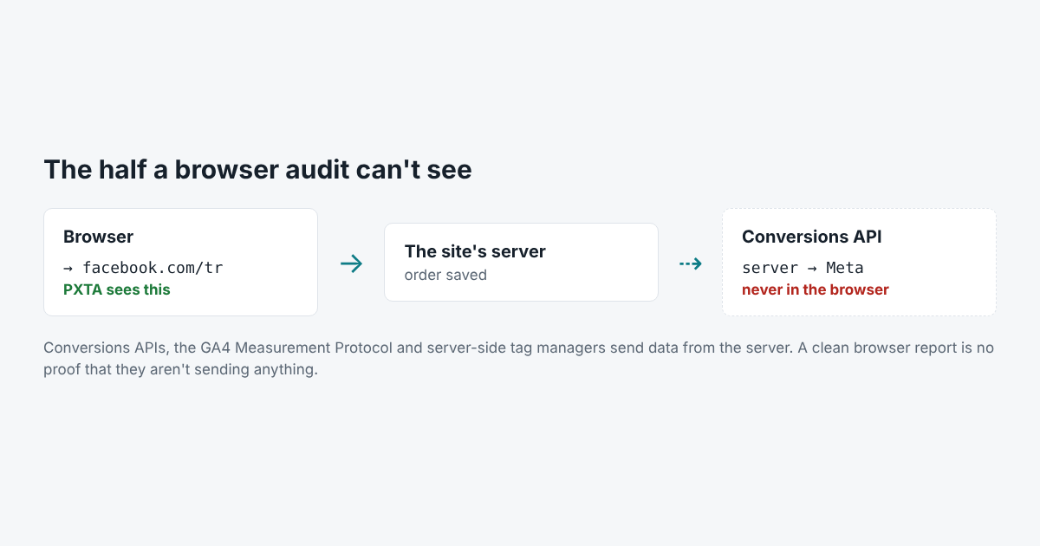Click the dashed teal arrow icon
The image size is (1040, 546).
pyautogui.click(x=690, y=263)
